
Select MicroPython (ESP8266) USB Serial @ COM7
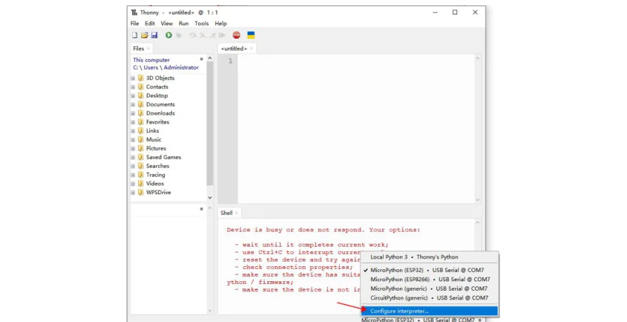pyautogui.click(x=429, y=279)
